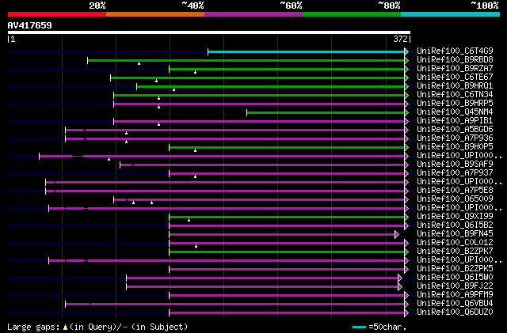Click the green ~80% segment of the identity scale
This screenshot has width=507, height=333.
point(352,14)
